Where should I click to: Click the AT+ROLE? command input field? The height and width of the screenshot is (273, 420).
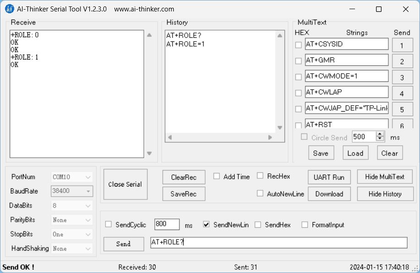(x=278, y=242)
